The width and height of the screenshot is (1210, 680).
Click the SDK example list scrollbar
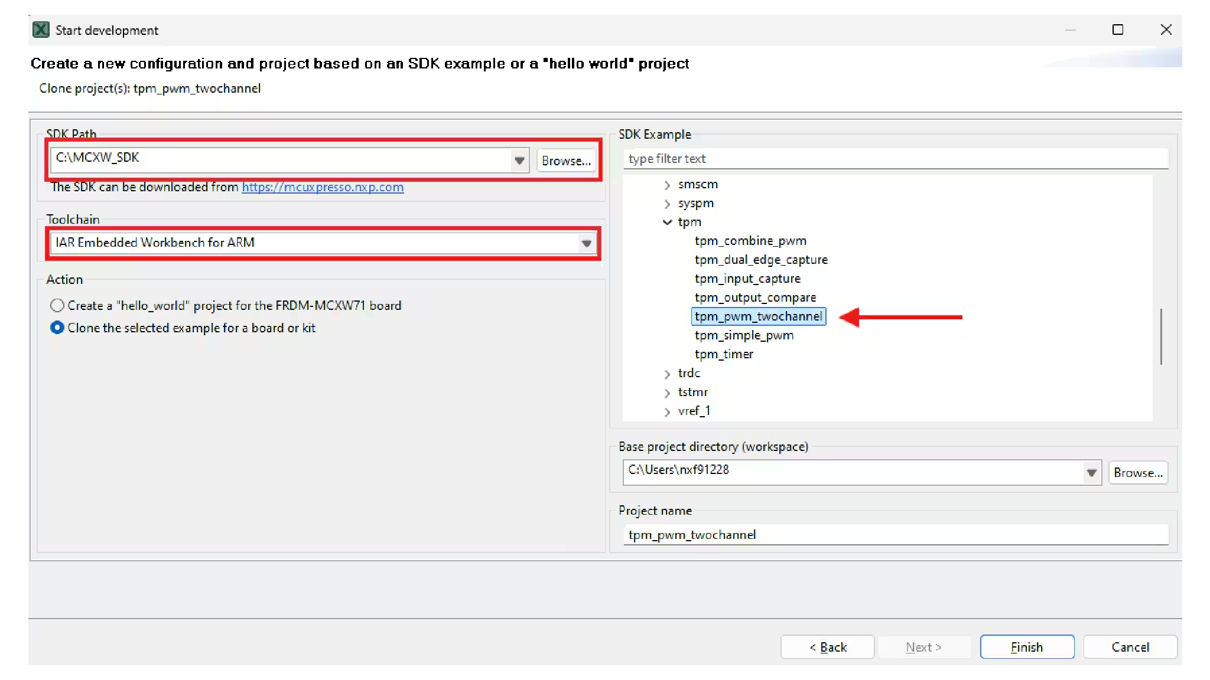click(1160, 336)
